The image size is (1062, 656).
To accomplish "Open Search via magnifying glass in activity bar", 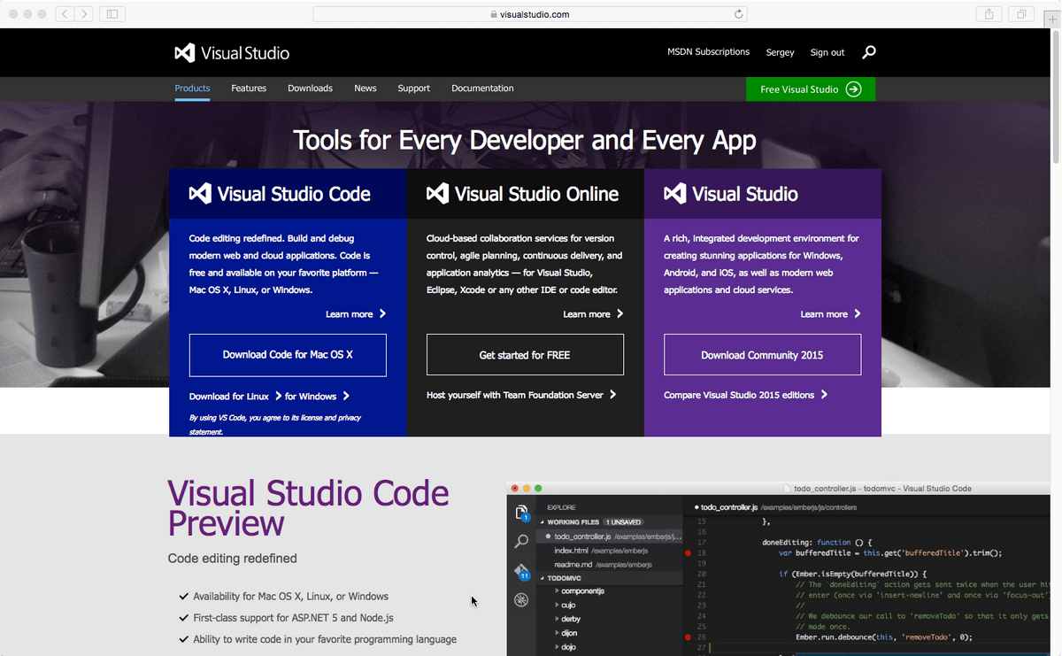I will 521,541.
